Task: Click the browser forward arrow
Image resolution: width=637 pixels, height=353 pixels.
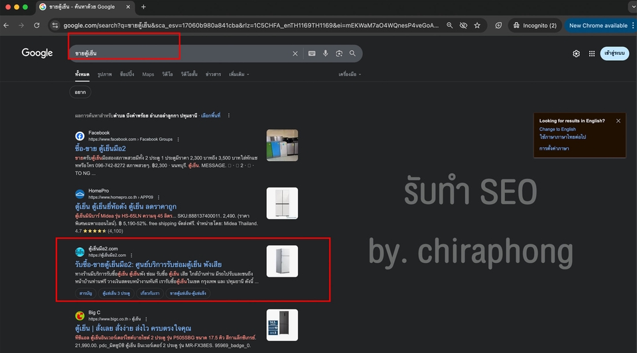Action: [21, 25]
